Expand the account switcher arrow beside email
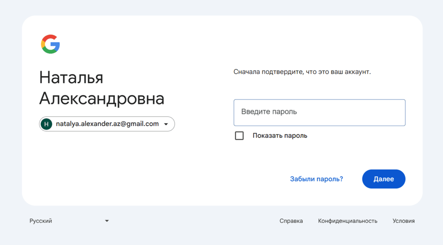The image size is (443, 245). coord(166,124)
